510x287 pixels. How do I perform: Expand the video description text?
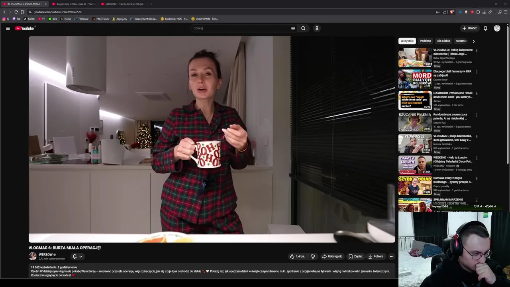212,271
